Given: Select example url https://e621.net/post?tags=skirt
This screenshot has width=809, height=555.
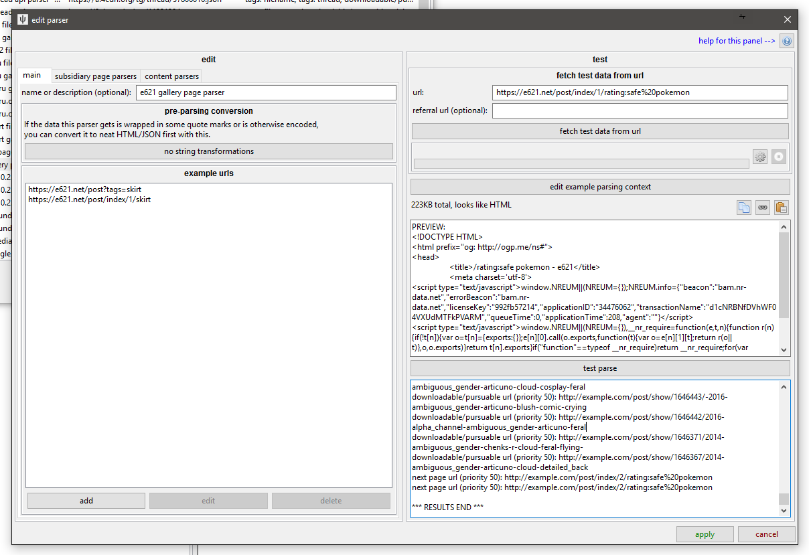Looking at the screenshot, I should tap(84, 189).
